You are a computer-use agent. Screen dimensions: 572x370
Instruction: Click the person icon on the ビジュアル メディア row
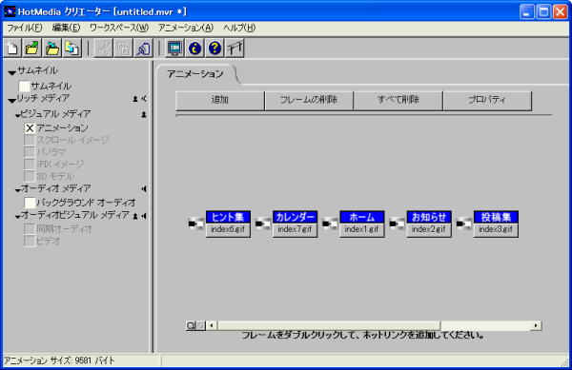[144, 114]
